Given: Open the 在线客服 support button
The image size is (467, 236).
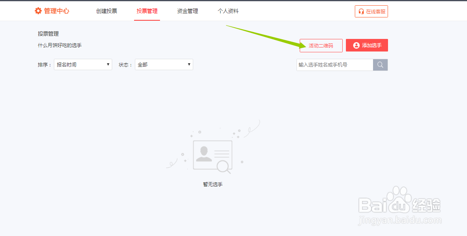Looking at the screenshot, I should (371, 11).
